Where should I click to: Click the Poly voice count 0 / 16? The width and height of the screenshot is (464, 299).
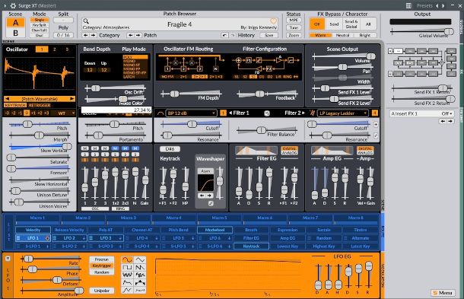point(63,35)
